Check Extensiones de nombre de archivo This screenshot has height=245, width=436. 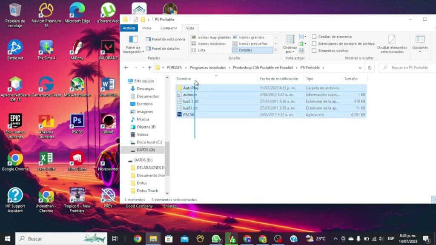tap(314, 44)
